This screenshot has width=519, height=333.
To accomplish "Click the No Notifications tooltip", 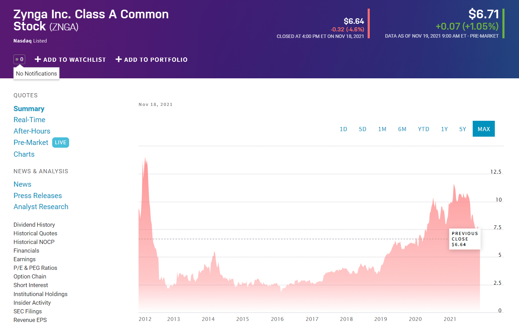I will pos(36,74).
